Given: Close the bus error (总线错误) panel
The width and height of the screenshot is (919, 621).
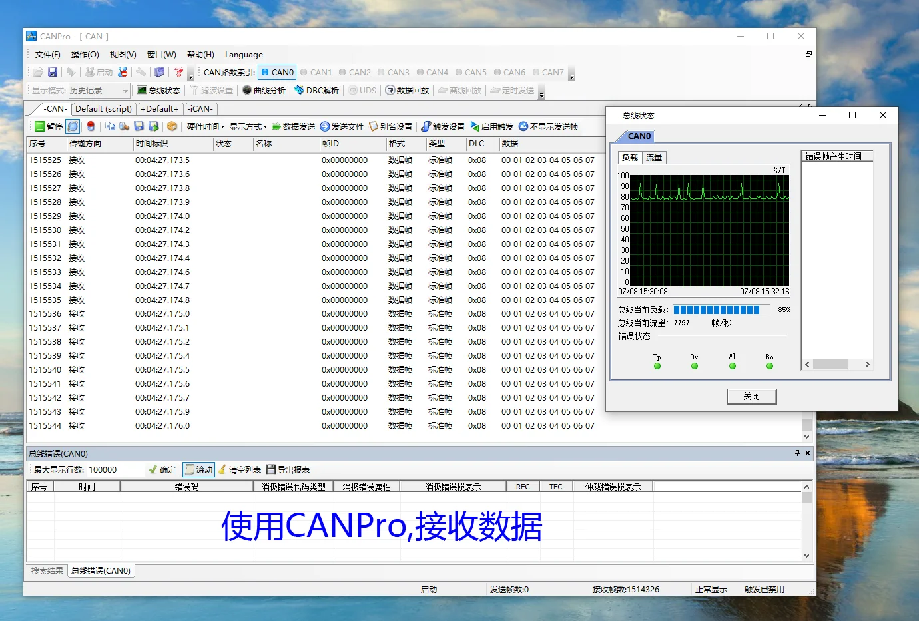Looking at the screenshot, I should coord(808,453).
